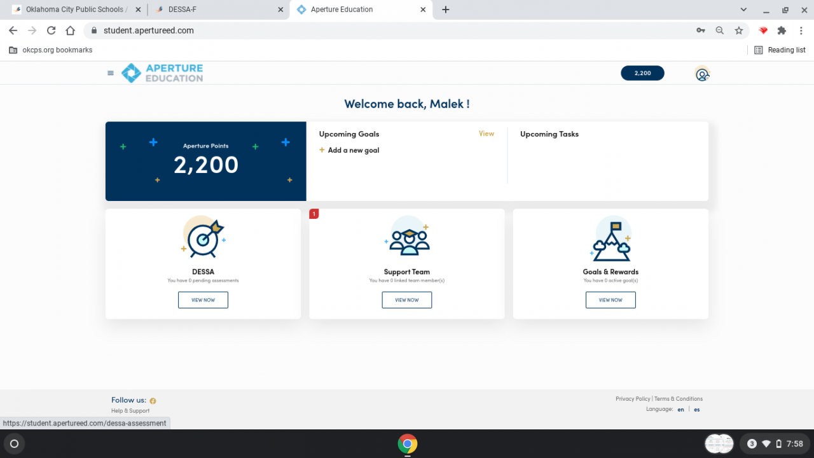Click "You have 0 linked team member(s)" text
This screenshot has width=814, height=458.
407,281
